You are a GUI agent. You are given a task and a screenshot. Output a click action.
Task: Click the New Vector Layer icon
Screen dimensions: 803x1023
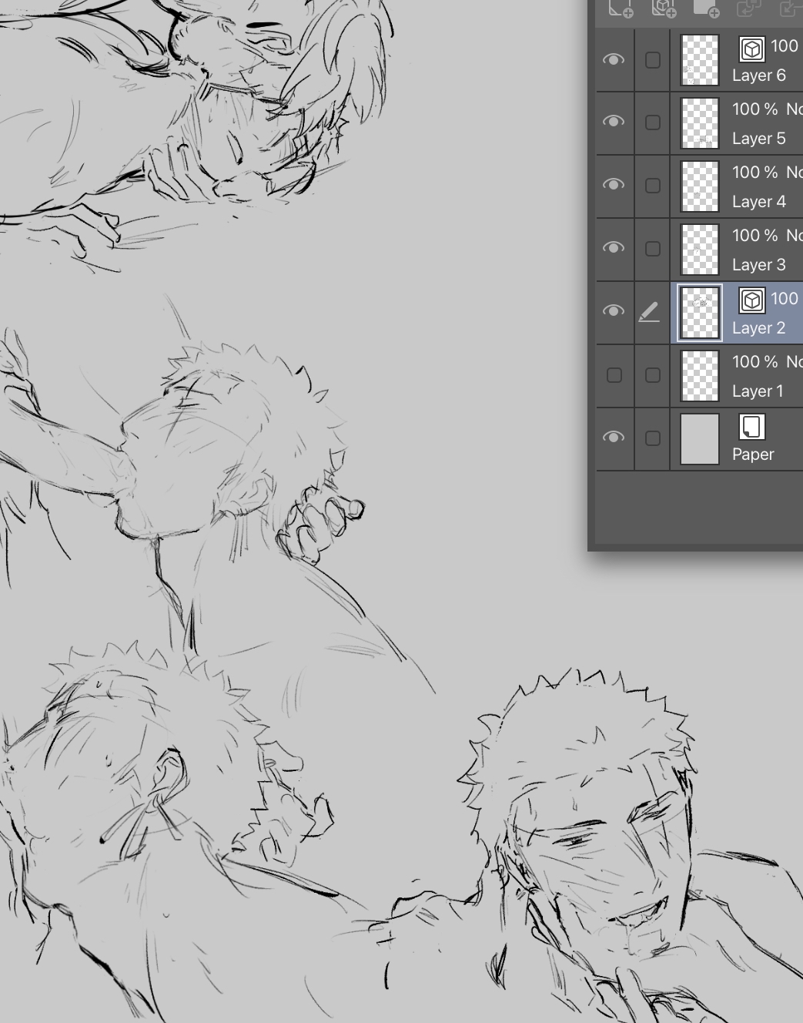point(663,8)
